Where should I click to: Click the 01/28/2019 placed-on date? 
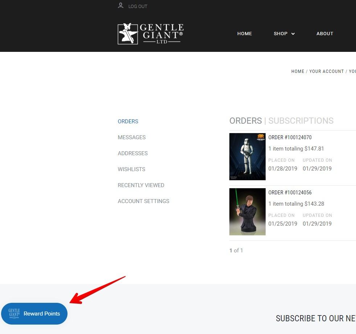[x=283, y=169]
